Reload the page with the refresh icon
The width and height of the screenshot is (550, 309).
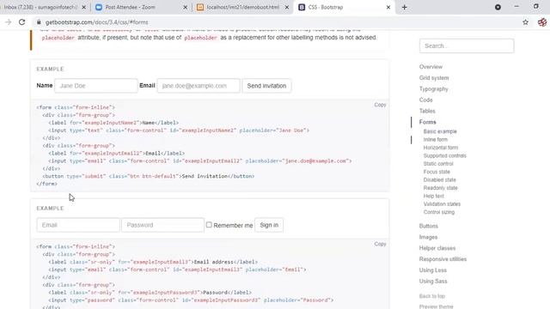(x=21, y=22)
